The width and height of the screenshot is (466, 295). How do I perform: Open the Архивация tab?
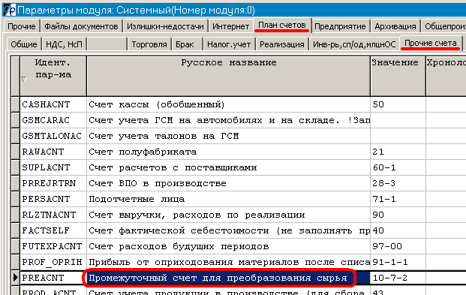[x=395, y=26]
